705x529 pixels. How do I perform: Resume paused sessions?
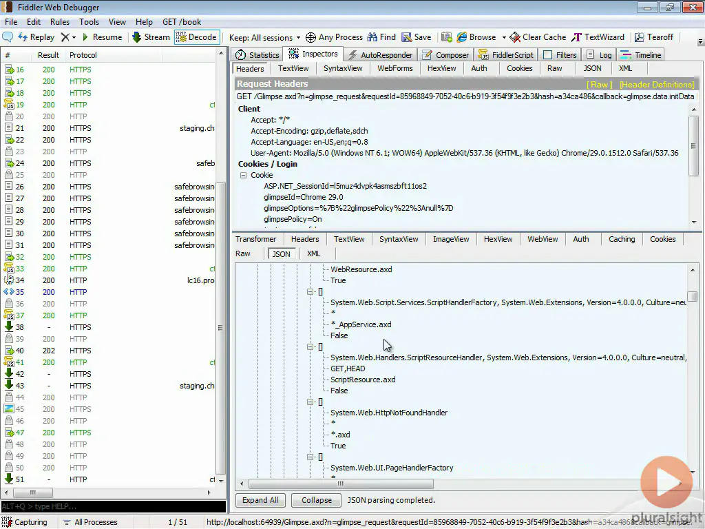pos(102,37)
